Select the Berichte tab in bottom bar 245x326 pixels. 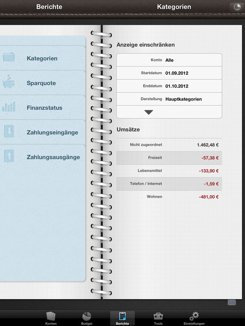pyautogui.click(x=122, y=318)
